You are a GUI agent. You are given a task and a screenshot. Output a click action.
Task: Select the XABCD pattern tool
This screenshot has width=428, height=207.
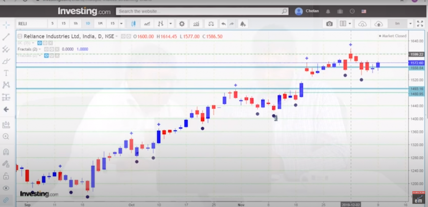point(6,85)
